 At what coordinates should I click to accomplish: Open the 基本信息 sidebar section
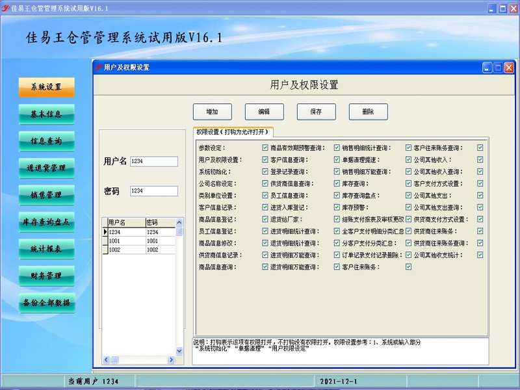pyautogui.click(x=46, y=114)
